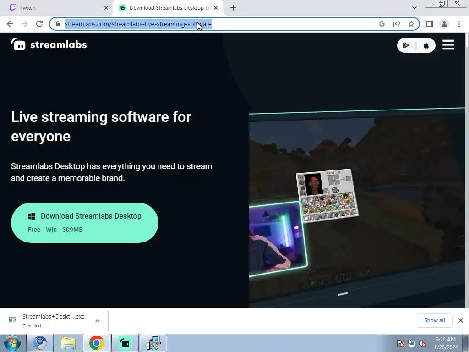Open the blue globe browser in taskbar

40,343
